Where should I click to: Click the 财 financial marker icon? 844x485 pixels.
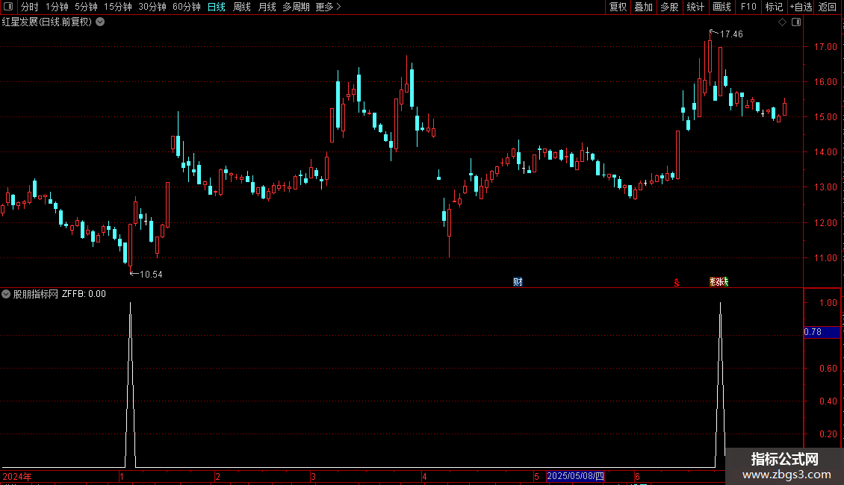[518, 282]
